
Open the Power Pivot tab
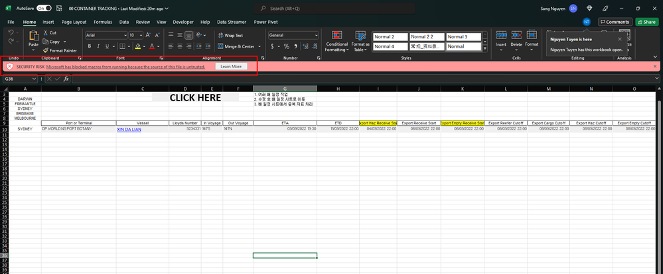(x=266, y=22)
